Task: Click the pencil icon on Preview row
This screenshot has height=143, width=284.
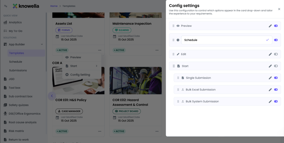Action: click(270, 26)
